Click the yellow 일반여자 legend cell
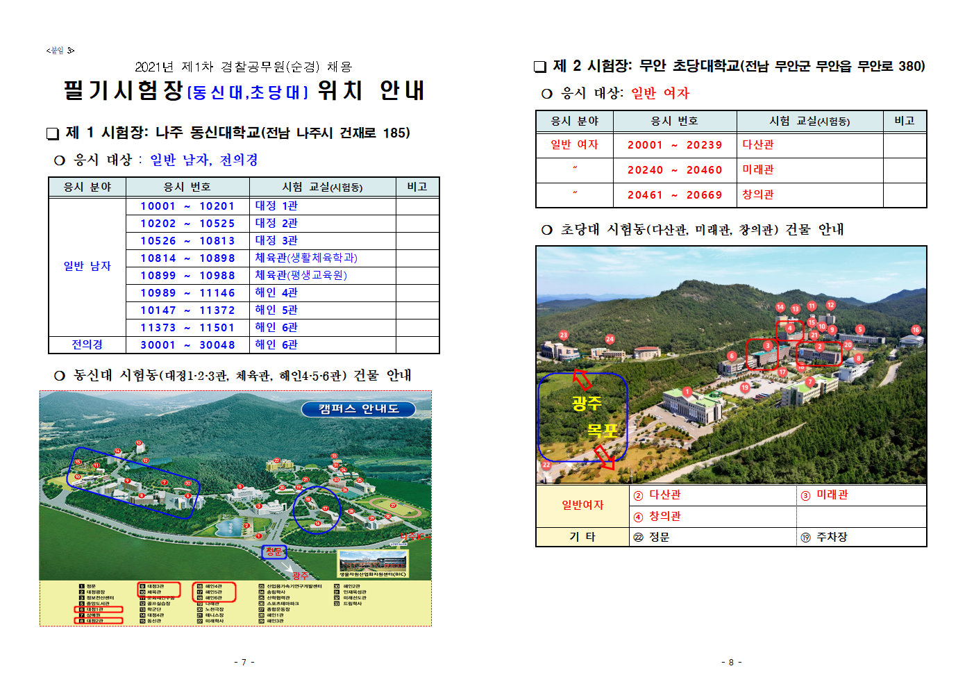Viewport: 974px width, 689px height. [582, 505]
